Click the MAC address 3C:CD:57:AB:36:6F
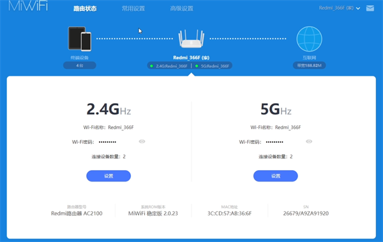This screenshot has width=383, height=242. point(229,213)
